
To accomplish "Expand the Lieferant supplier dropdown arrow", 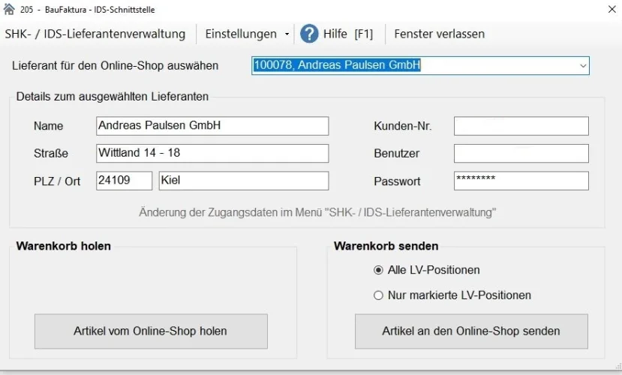I will pyautogui.click(x=582, y=66).
